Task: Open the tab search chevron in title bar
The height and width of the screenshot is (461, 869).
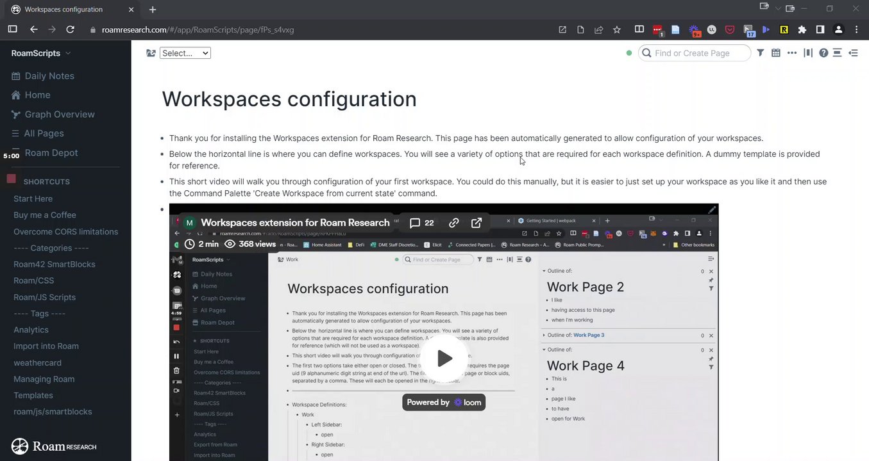Action: (778, 8)
